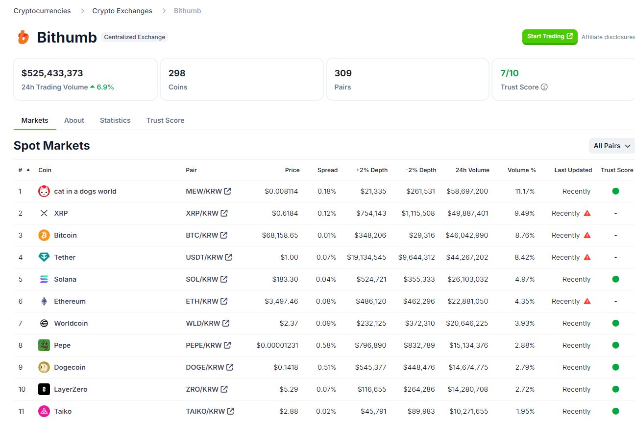Sort by the Coin column header

tap(45, 170)
